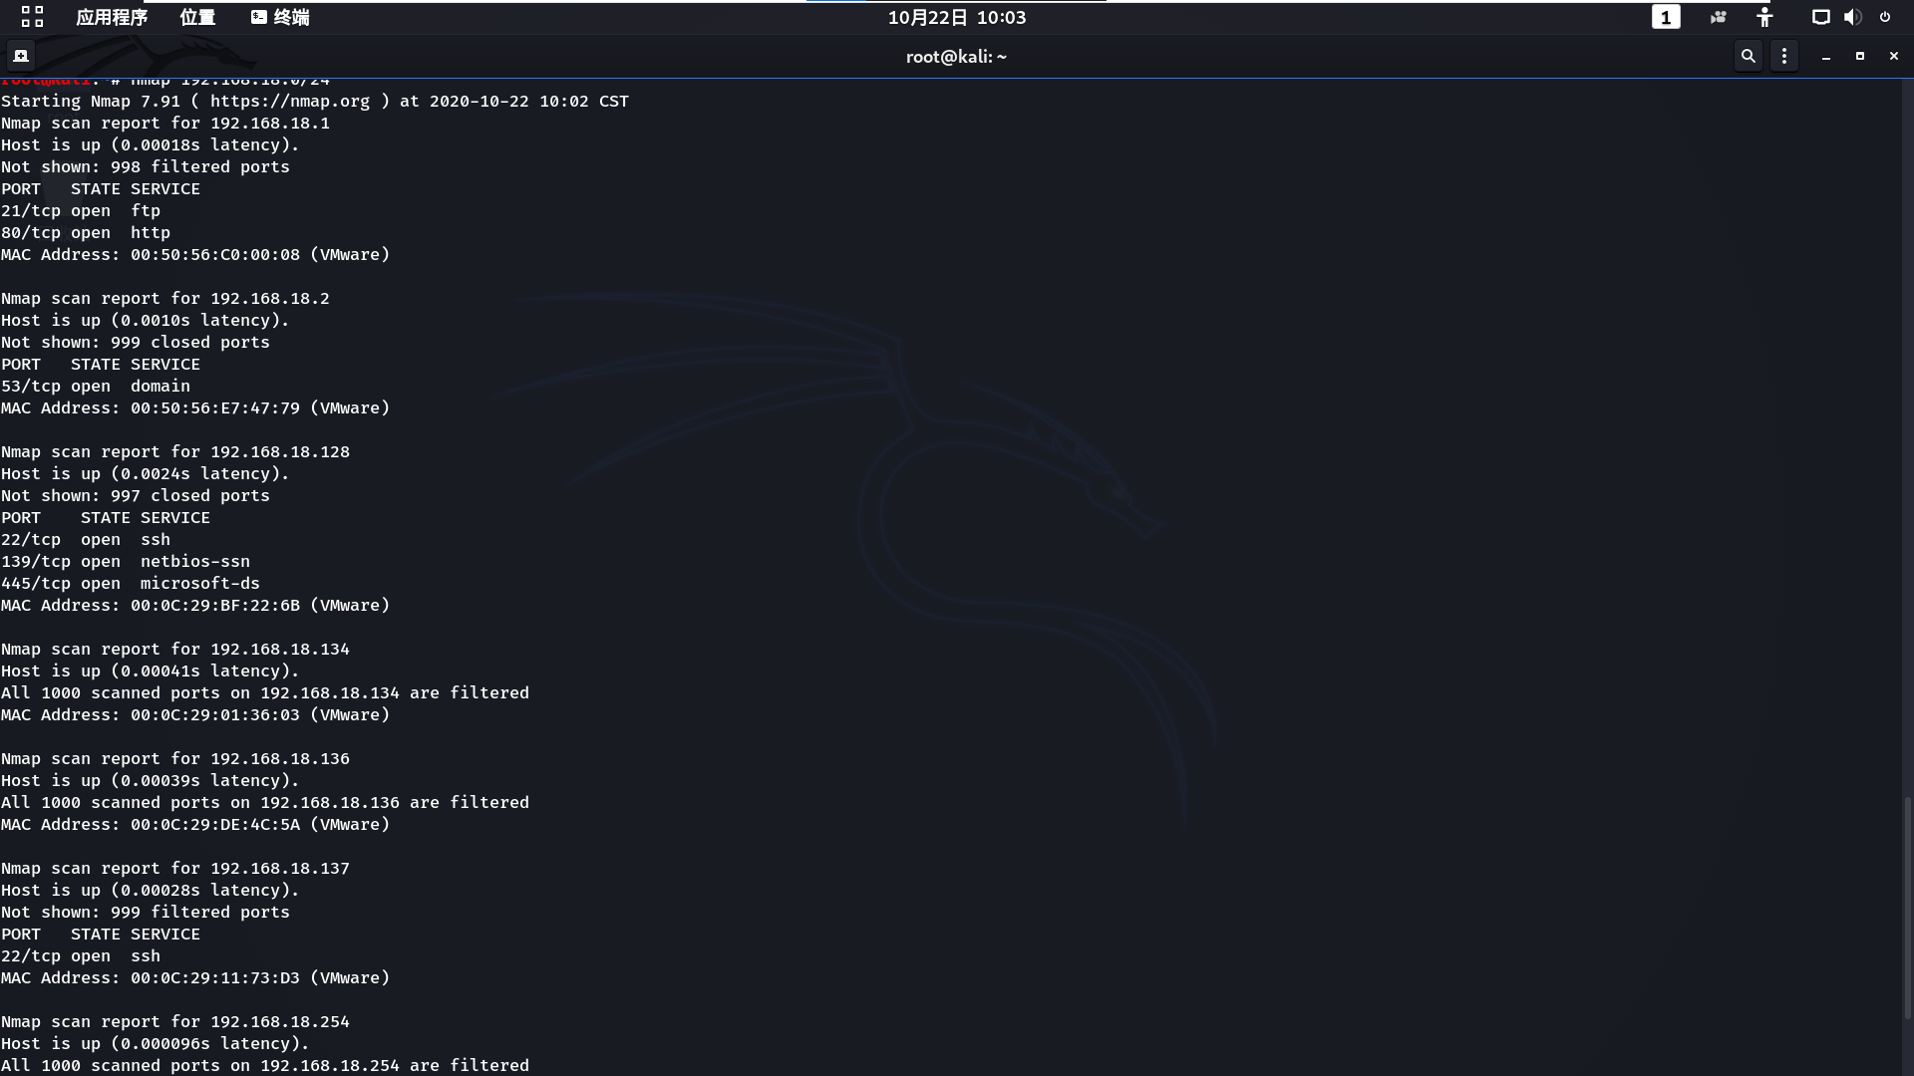Click the terminal vertical scrollbar thumb
Image resolution: width=1914 pixels, height=1076 pixels.
[x=1907, y=907]
